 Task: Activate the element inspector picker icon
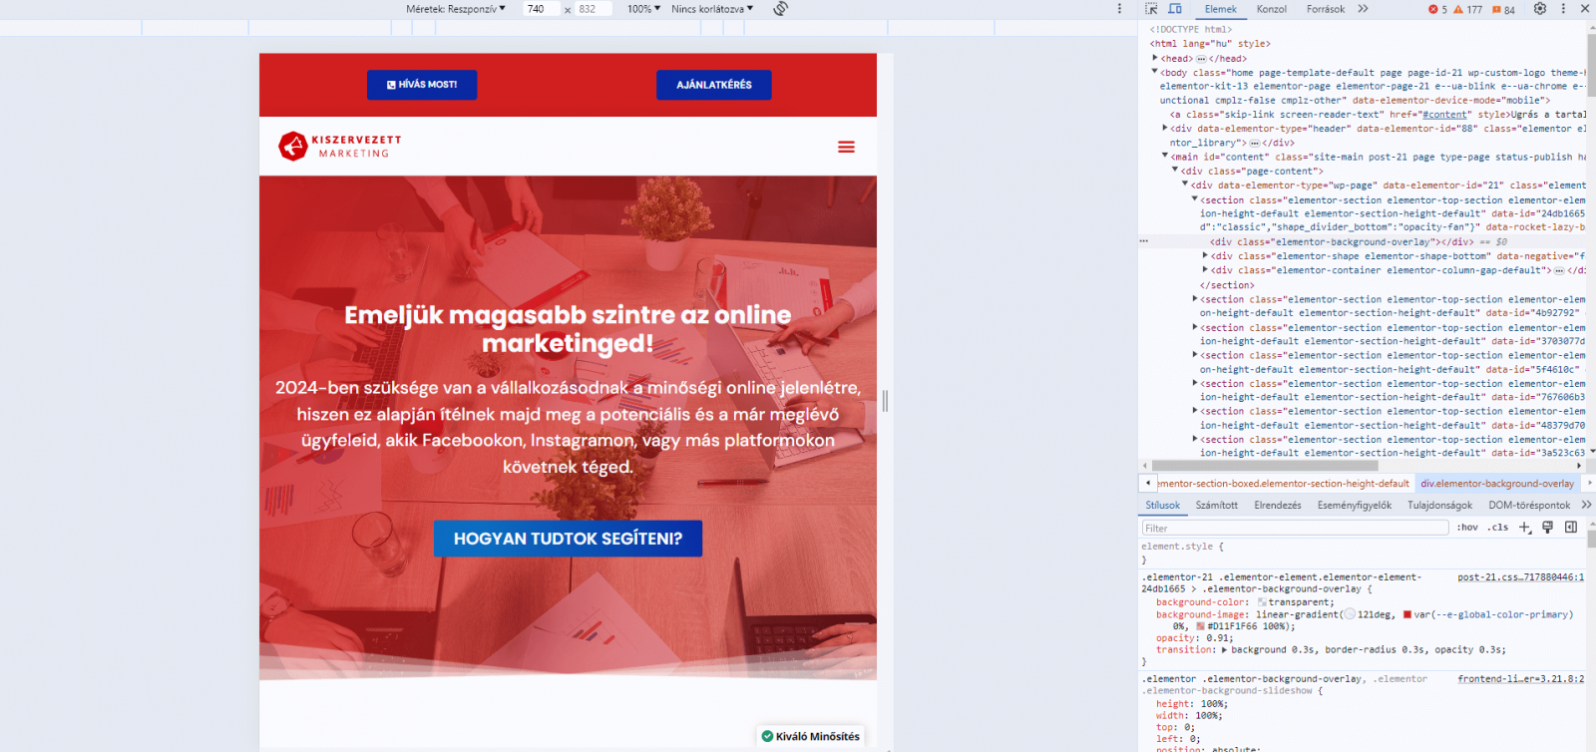[1151, 9]
